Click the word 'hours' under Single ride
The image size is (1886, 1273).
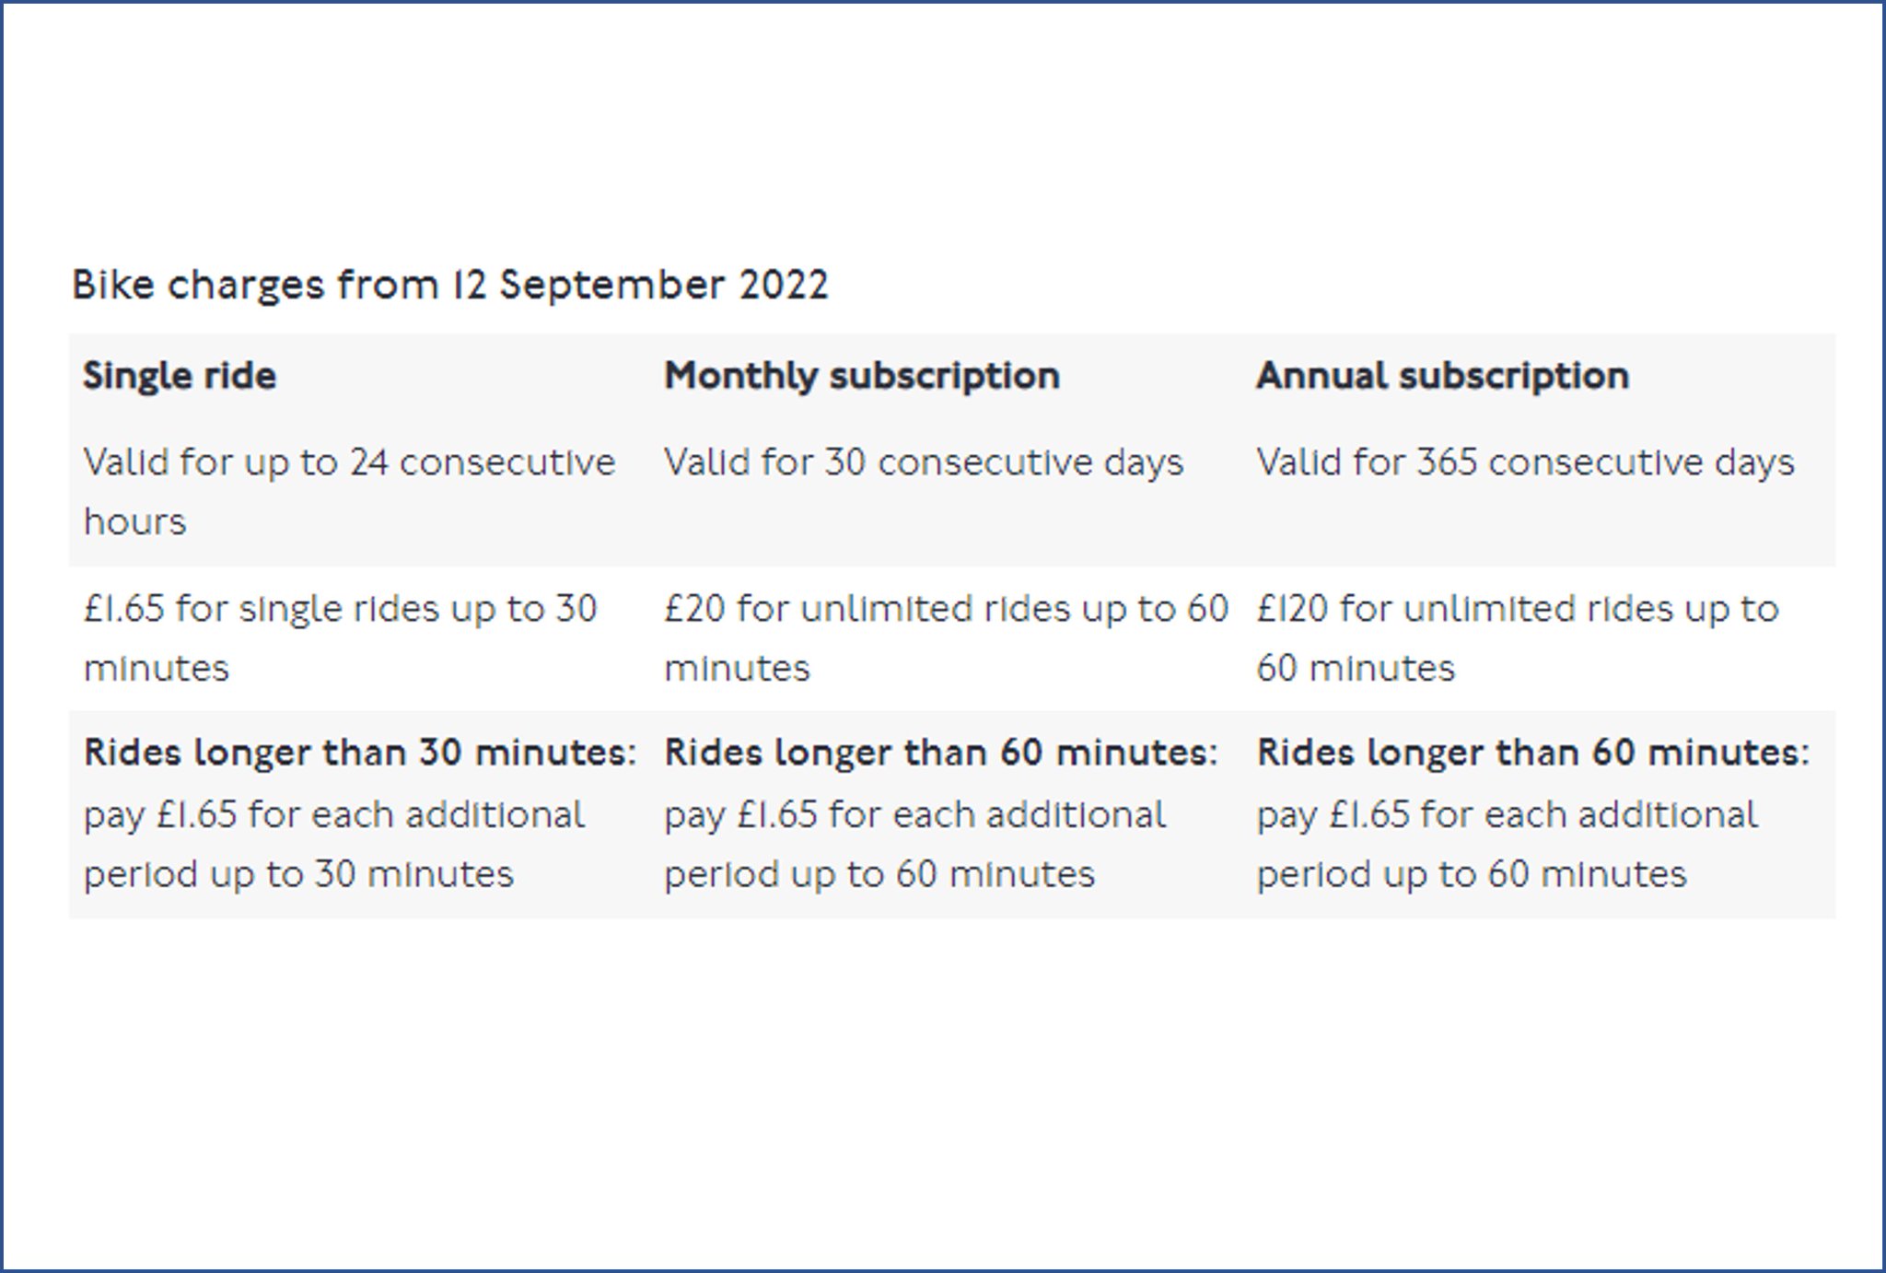[134, 522]
